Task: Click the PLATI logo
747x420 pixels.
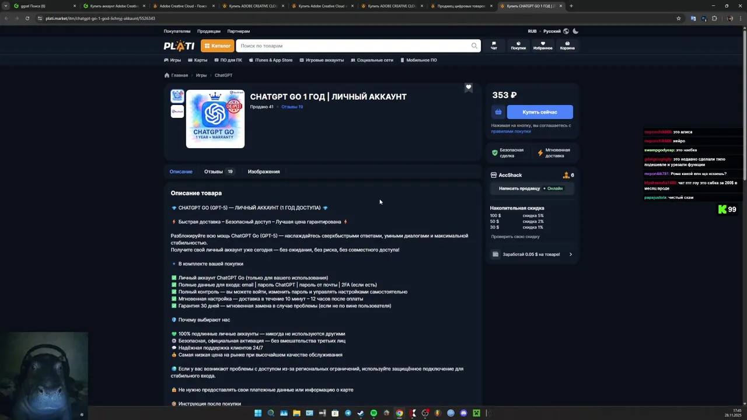Action: [x=179, y=45]
